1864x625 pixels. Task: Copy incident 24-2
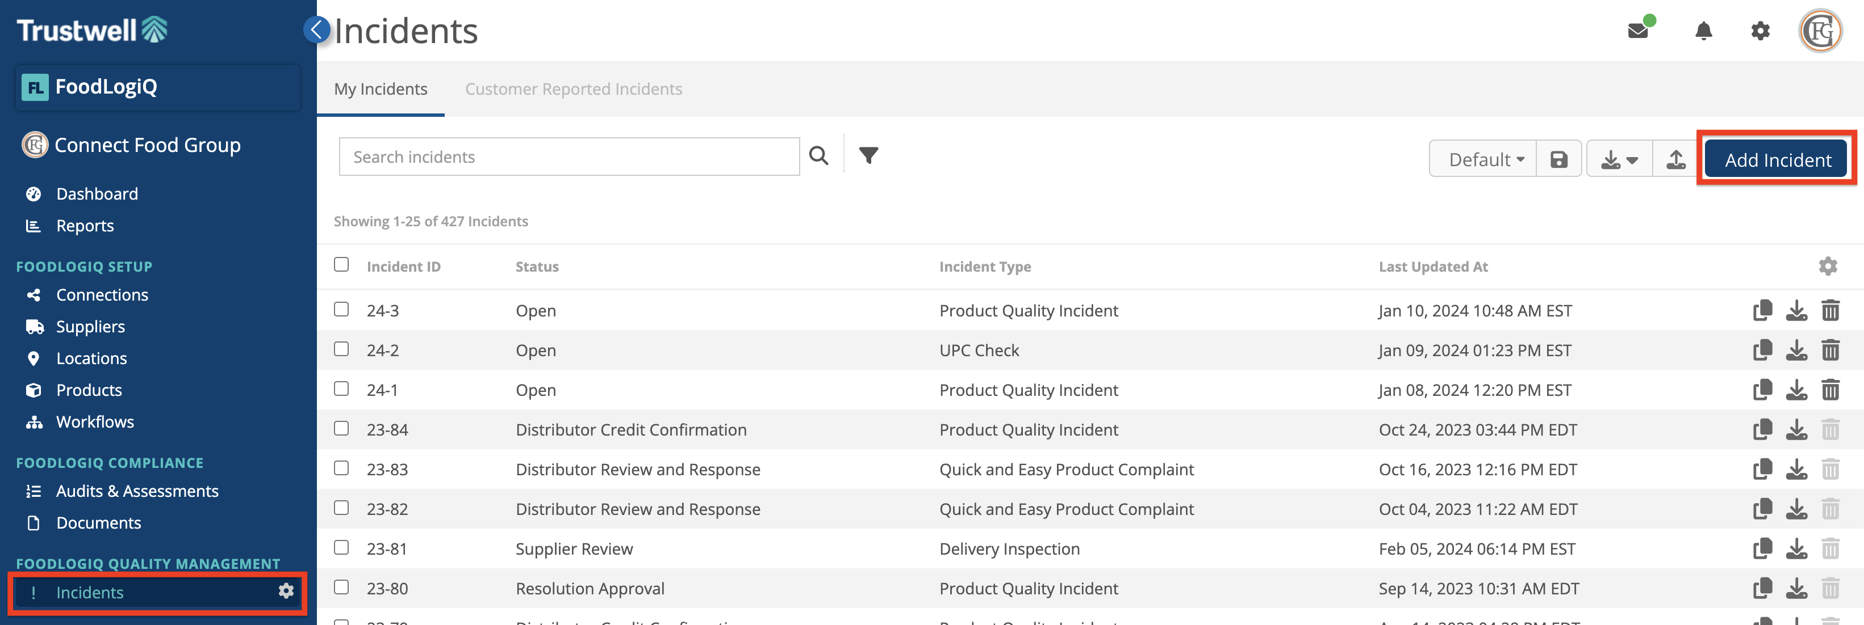point(1763,350)
